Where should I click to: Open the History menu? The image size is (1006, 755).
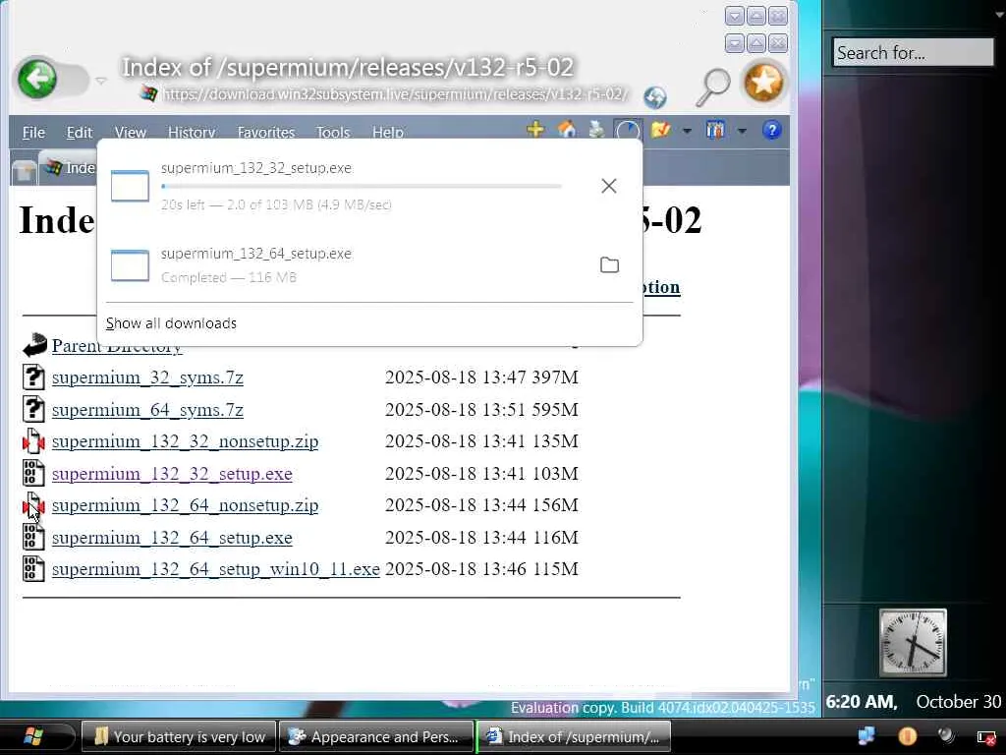tap(192, 133)
